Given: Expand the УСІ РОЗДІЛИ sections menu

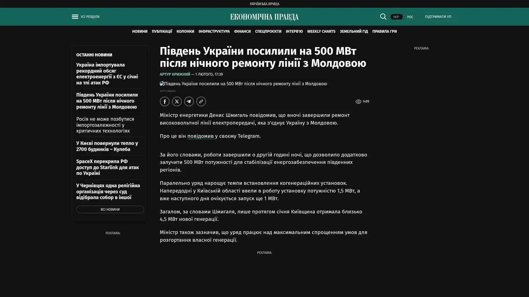Looking at the screenshot, I should point(90,17).
